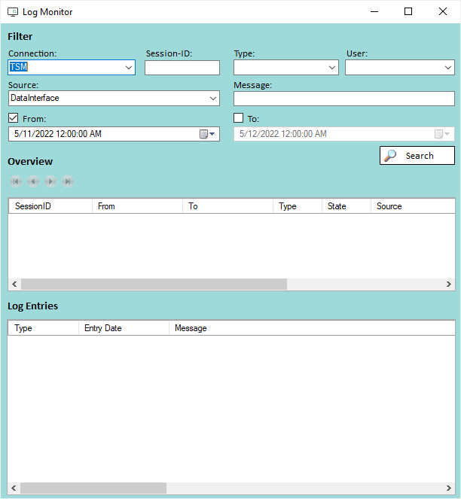Viewport: 461px width, 499px height.
Task: Sort log entries by Entry Date column
Action: tap(123, 328)
